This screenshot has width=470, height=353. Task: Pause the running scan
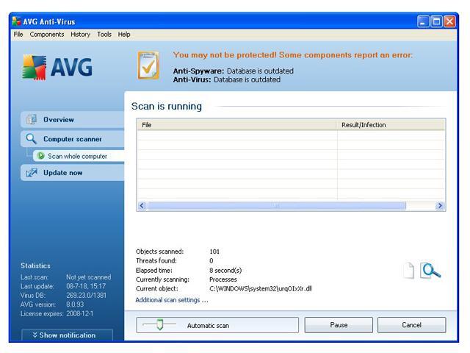pos(339,325)
